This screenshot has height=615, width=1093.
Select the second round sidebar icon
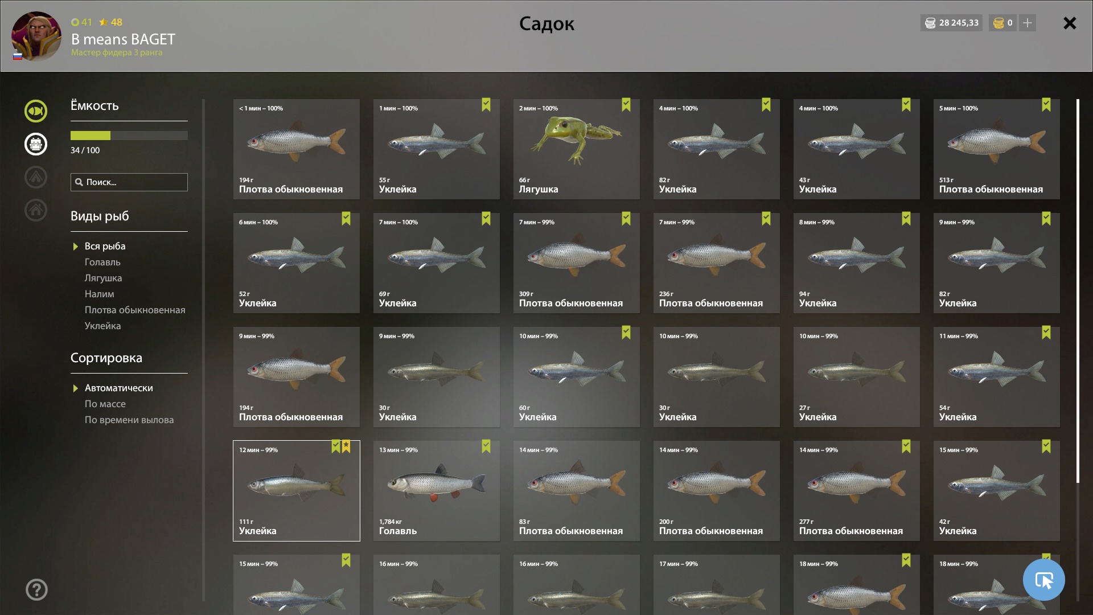tap(35, 144)
